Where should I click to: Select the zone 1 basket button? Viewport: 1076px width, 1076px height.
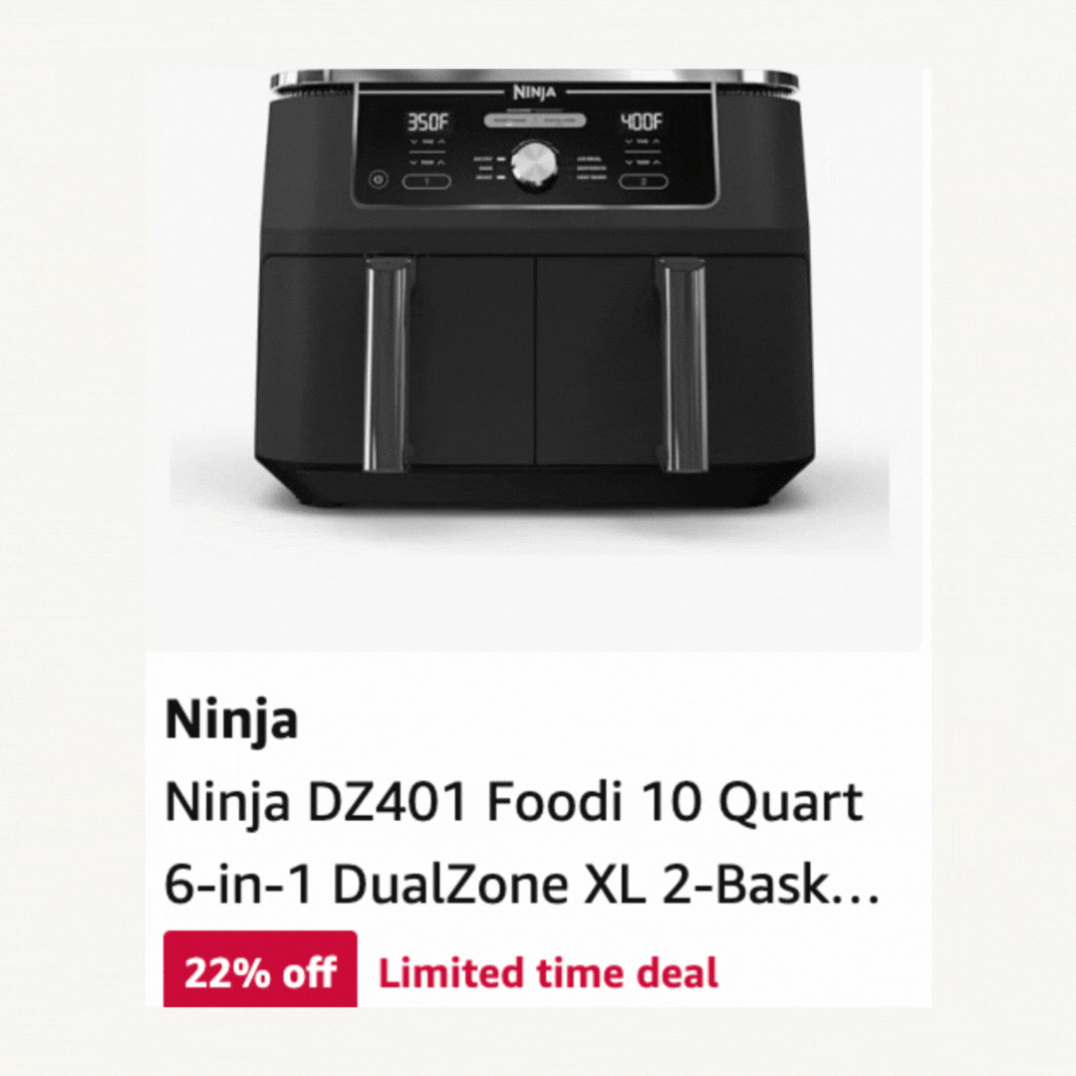[426, 182]
